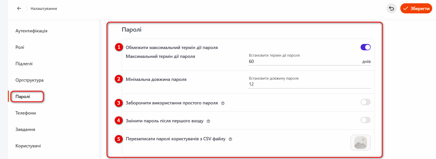
Task: Click the undo arrow icon button
Action: 391,9
